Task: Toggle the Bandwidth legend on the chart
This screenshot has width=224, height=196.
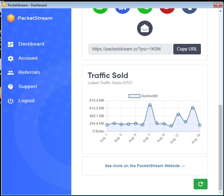Action: point(143,96)
